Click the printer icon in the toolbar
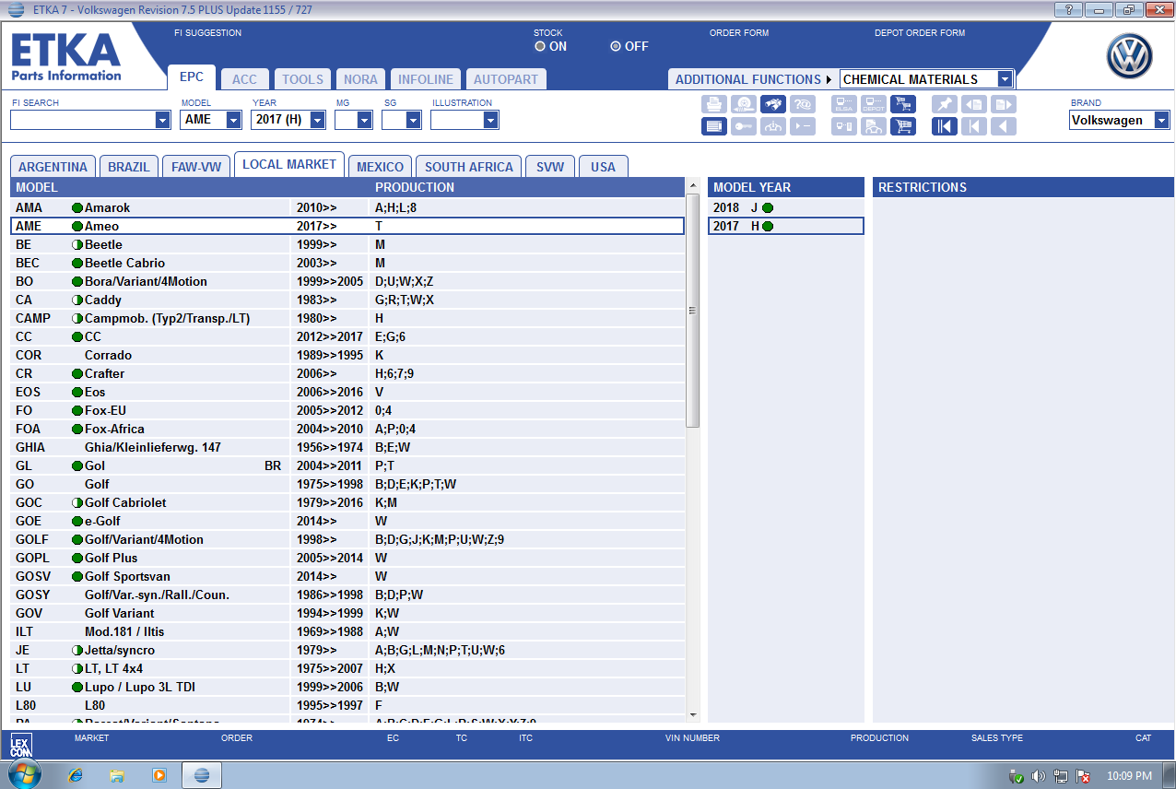 pyautogui.click(x=714, y=104)
